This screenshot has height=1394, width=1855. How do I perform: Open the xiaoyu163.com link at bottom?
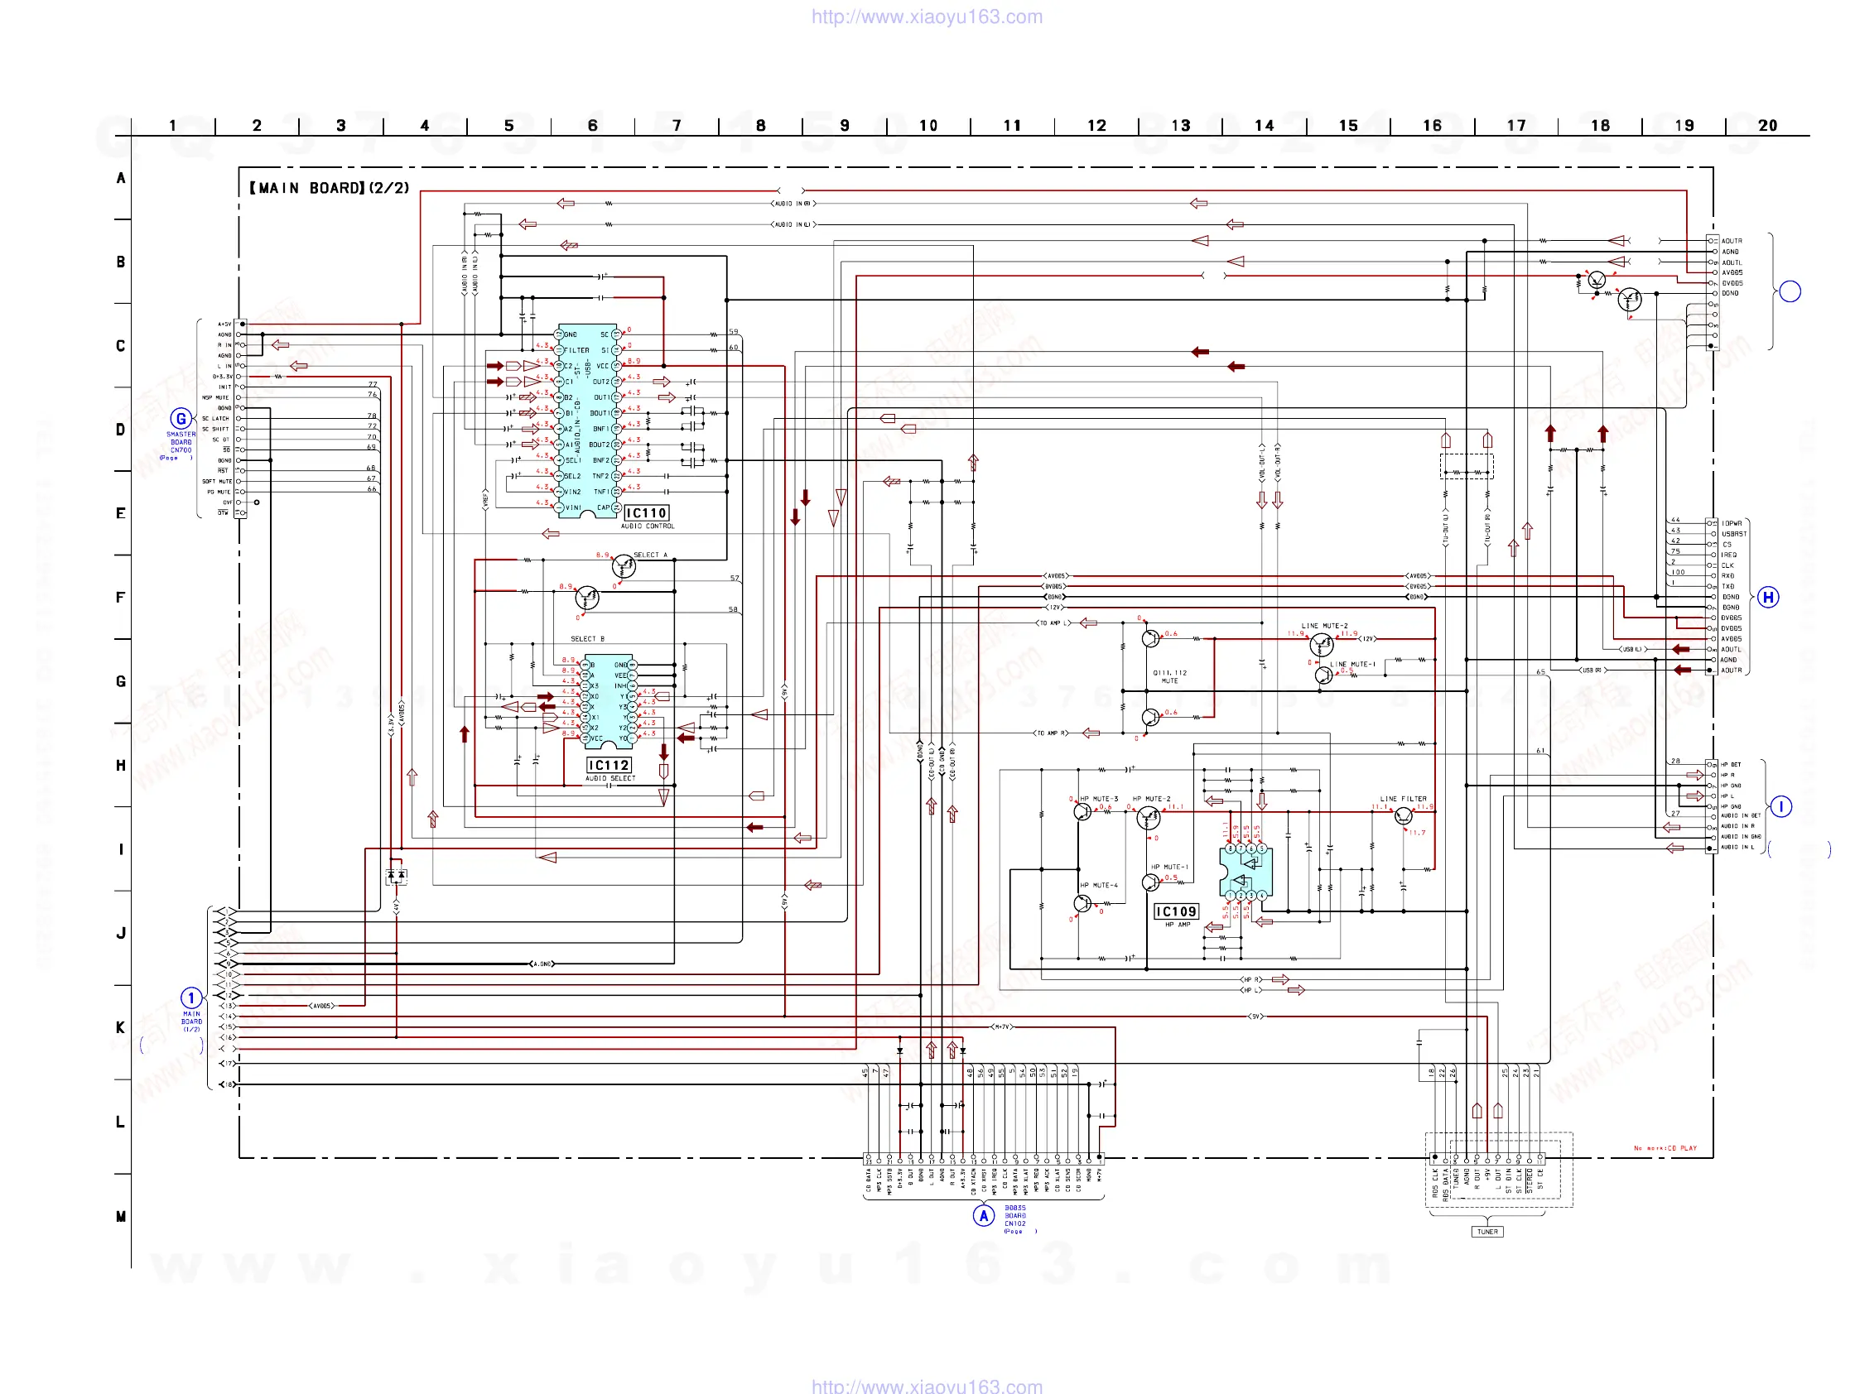coord(927,1386)
